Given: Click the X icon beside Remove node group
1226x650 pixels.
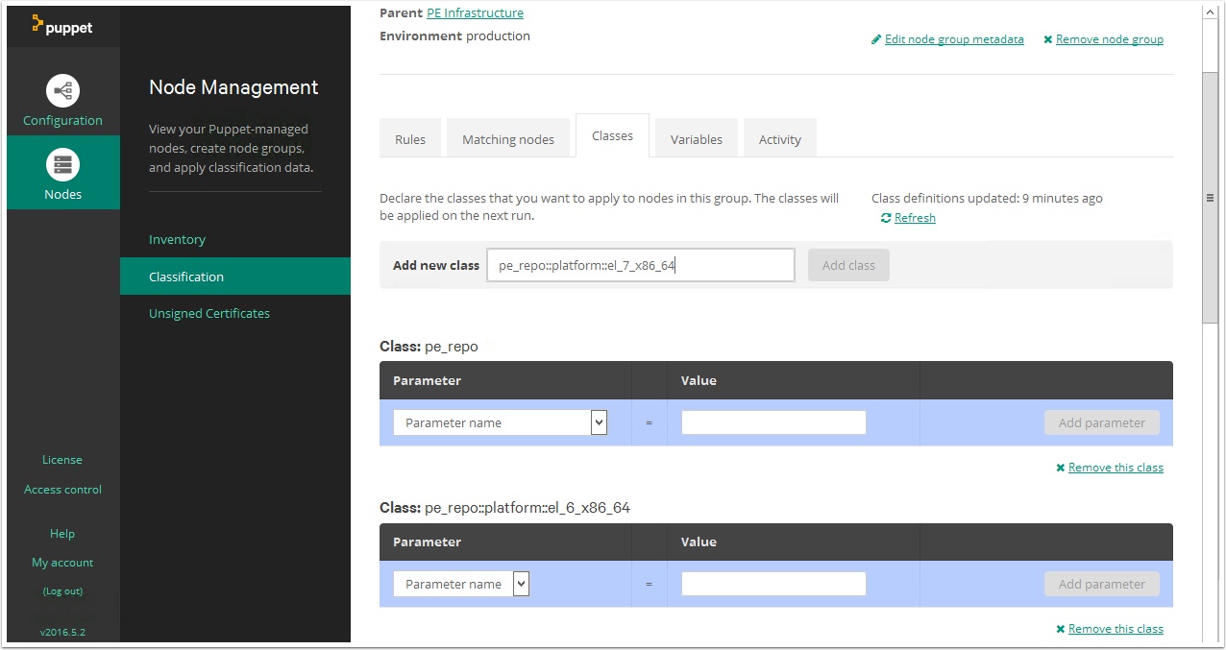Looking at the screenshot, I should (1048, 40).
